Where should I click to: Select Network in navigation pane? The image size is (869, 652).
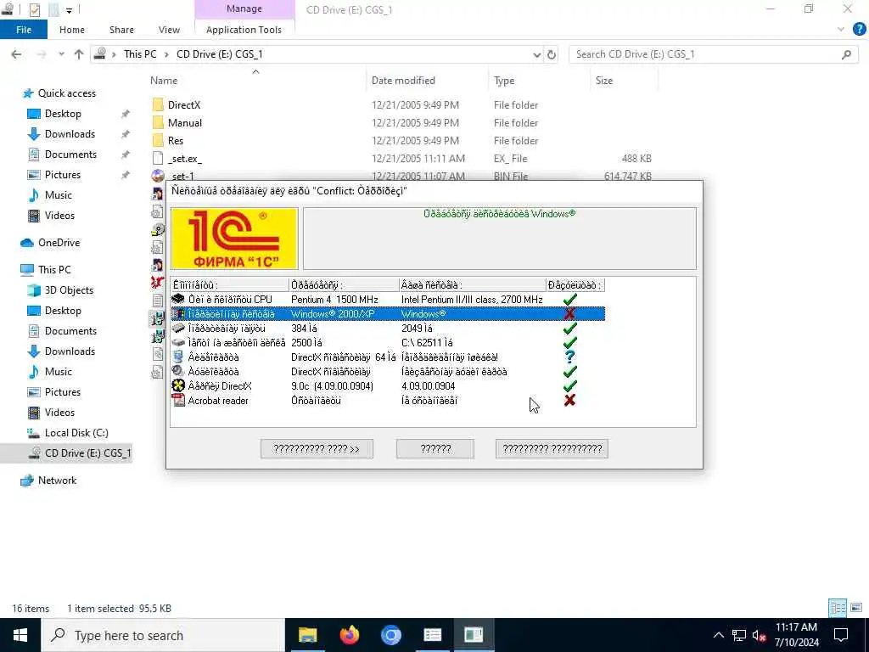[57, 481]
